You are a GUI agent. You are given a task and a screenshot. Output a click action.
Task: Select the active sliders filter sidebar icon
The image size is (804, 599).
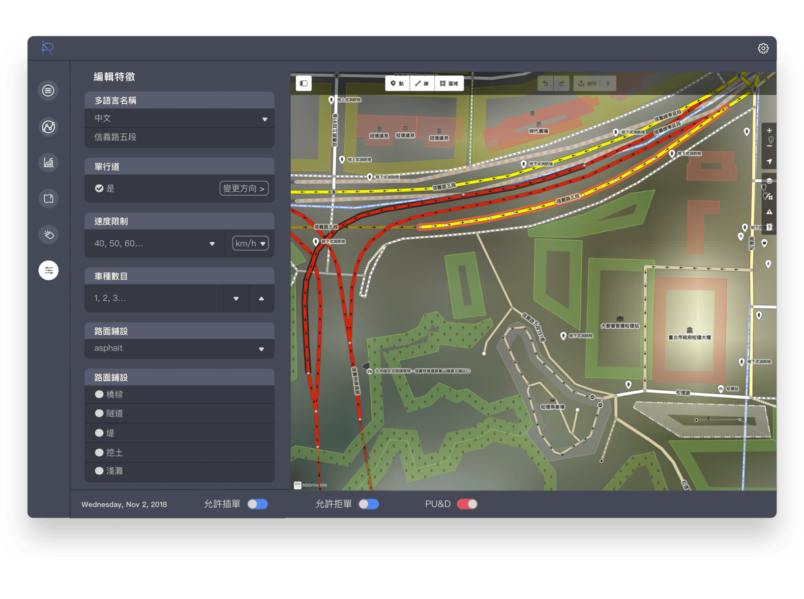(48, 270)
